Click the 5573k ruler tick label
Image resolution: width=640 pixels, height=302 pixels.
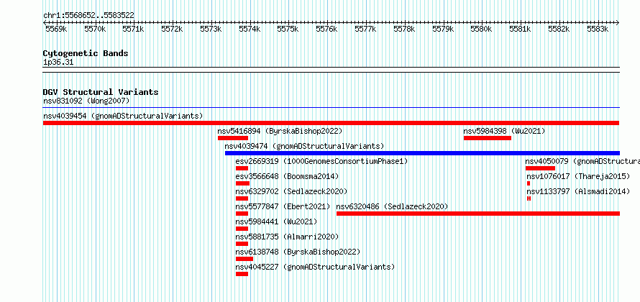point(211,29)
